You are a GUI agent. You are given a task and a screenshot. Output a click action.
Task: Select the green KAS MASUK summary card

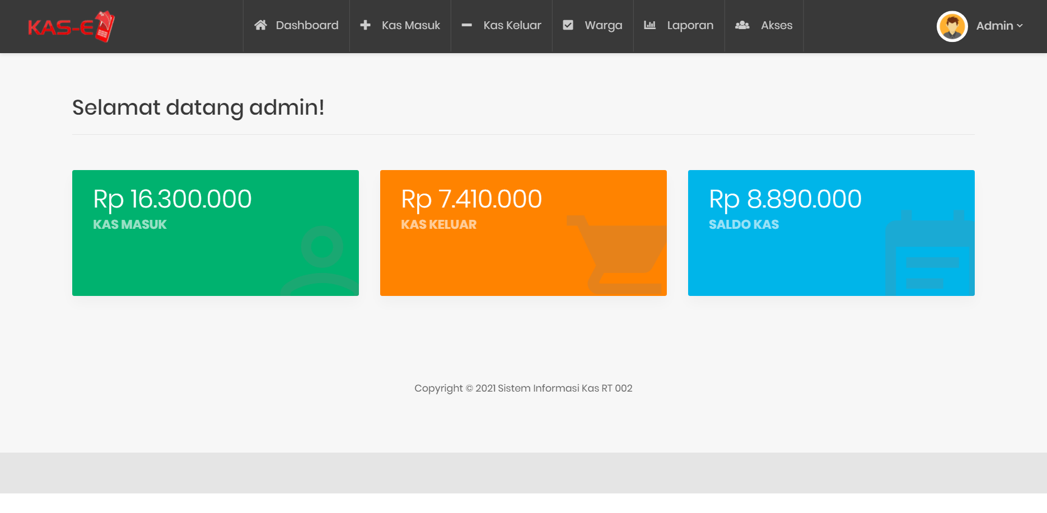(x=216, y=233)
